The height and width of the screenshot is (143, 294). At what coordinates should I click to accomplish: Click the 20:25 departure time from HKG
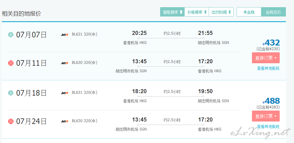point(139,33)
